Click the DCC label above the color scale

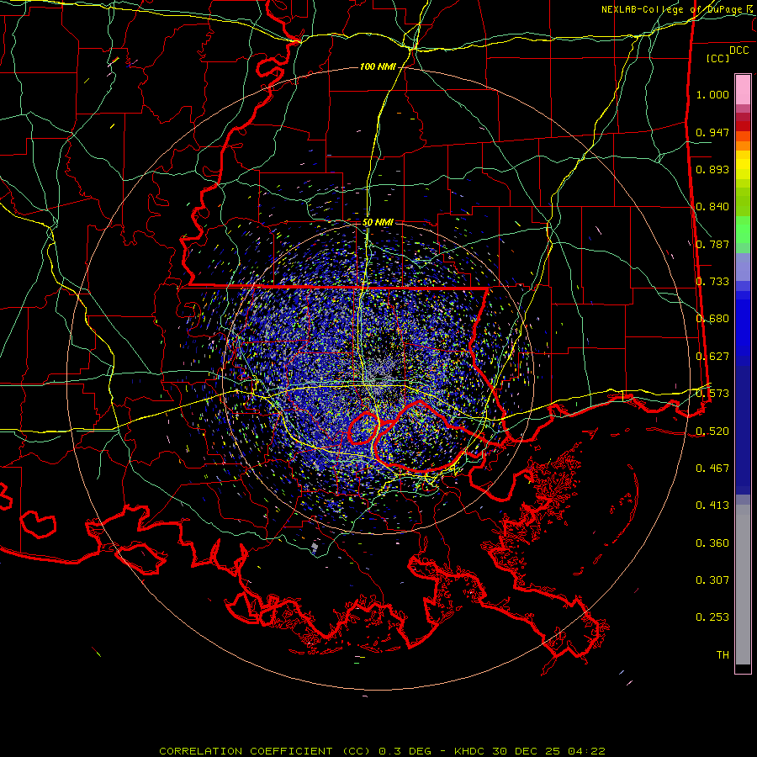pyautogui.click(x=738, y=50)
